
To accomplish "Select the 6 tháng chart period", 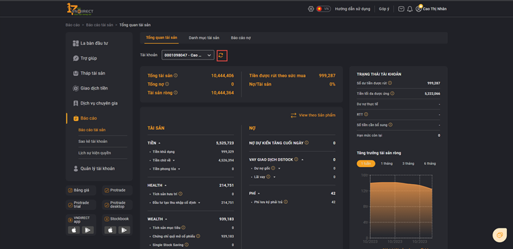I will (x=430, y=163).
